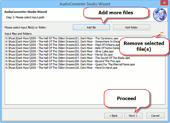Viewport: 170px width, 123px height.
Task: Click the Add file button
Action: [x=91, y=27]
